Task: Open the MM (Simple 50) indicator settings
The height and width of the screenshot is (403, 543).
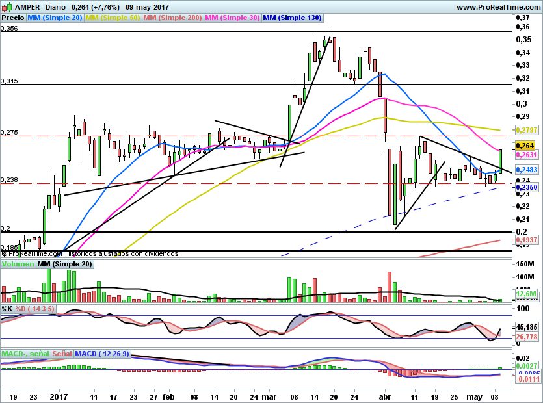Action: click(x=113, y=18)
